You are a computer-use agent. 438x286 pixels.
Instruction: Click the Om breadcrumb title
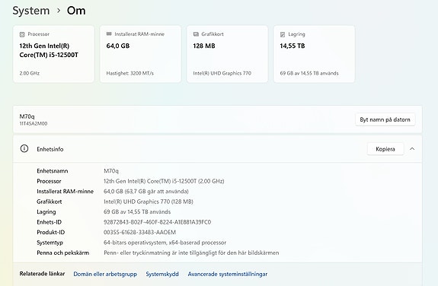tap(76, 11)
